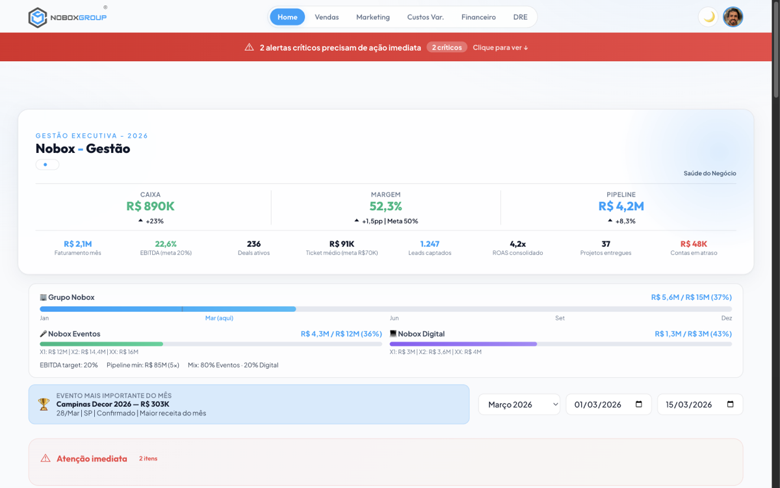Click the EBITDA value 22,6%
The width and height of the screenshot is (780, 488).
[166, 244]
